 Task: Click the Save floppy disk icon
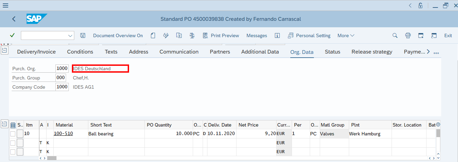(x=82, y=35)
